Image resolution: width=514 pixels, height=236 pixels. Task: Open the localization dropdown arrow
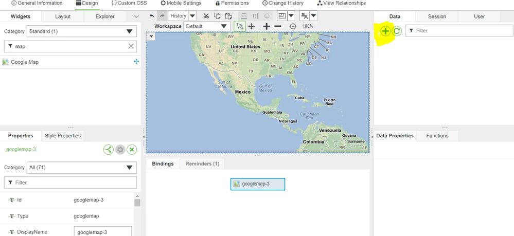(x=313, y=16)
